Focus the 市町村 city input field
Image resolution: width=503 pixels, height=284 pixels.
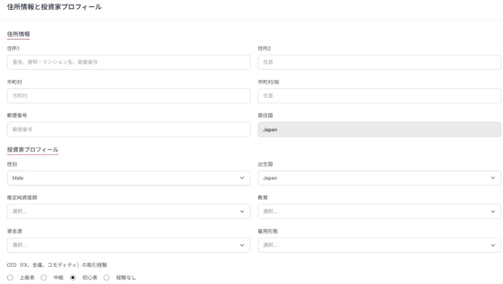coord(128,96)
